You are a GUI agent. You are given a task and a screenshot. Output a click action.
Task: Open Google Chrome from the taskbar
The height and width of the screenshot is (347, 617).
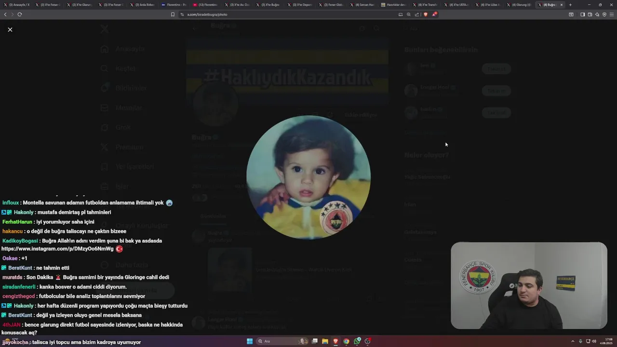point(346,341)
